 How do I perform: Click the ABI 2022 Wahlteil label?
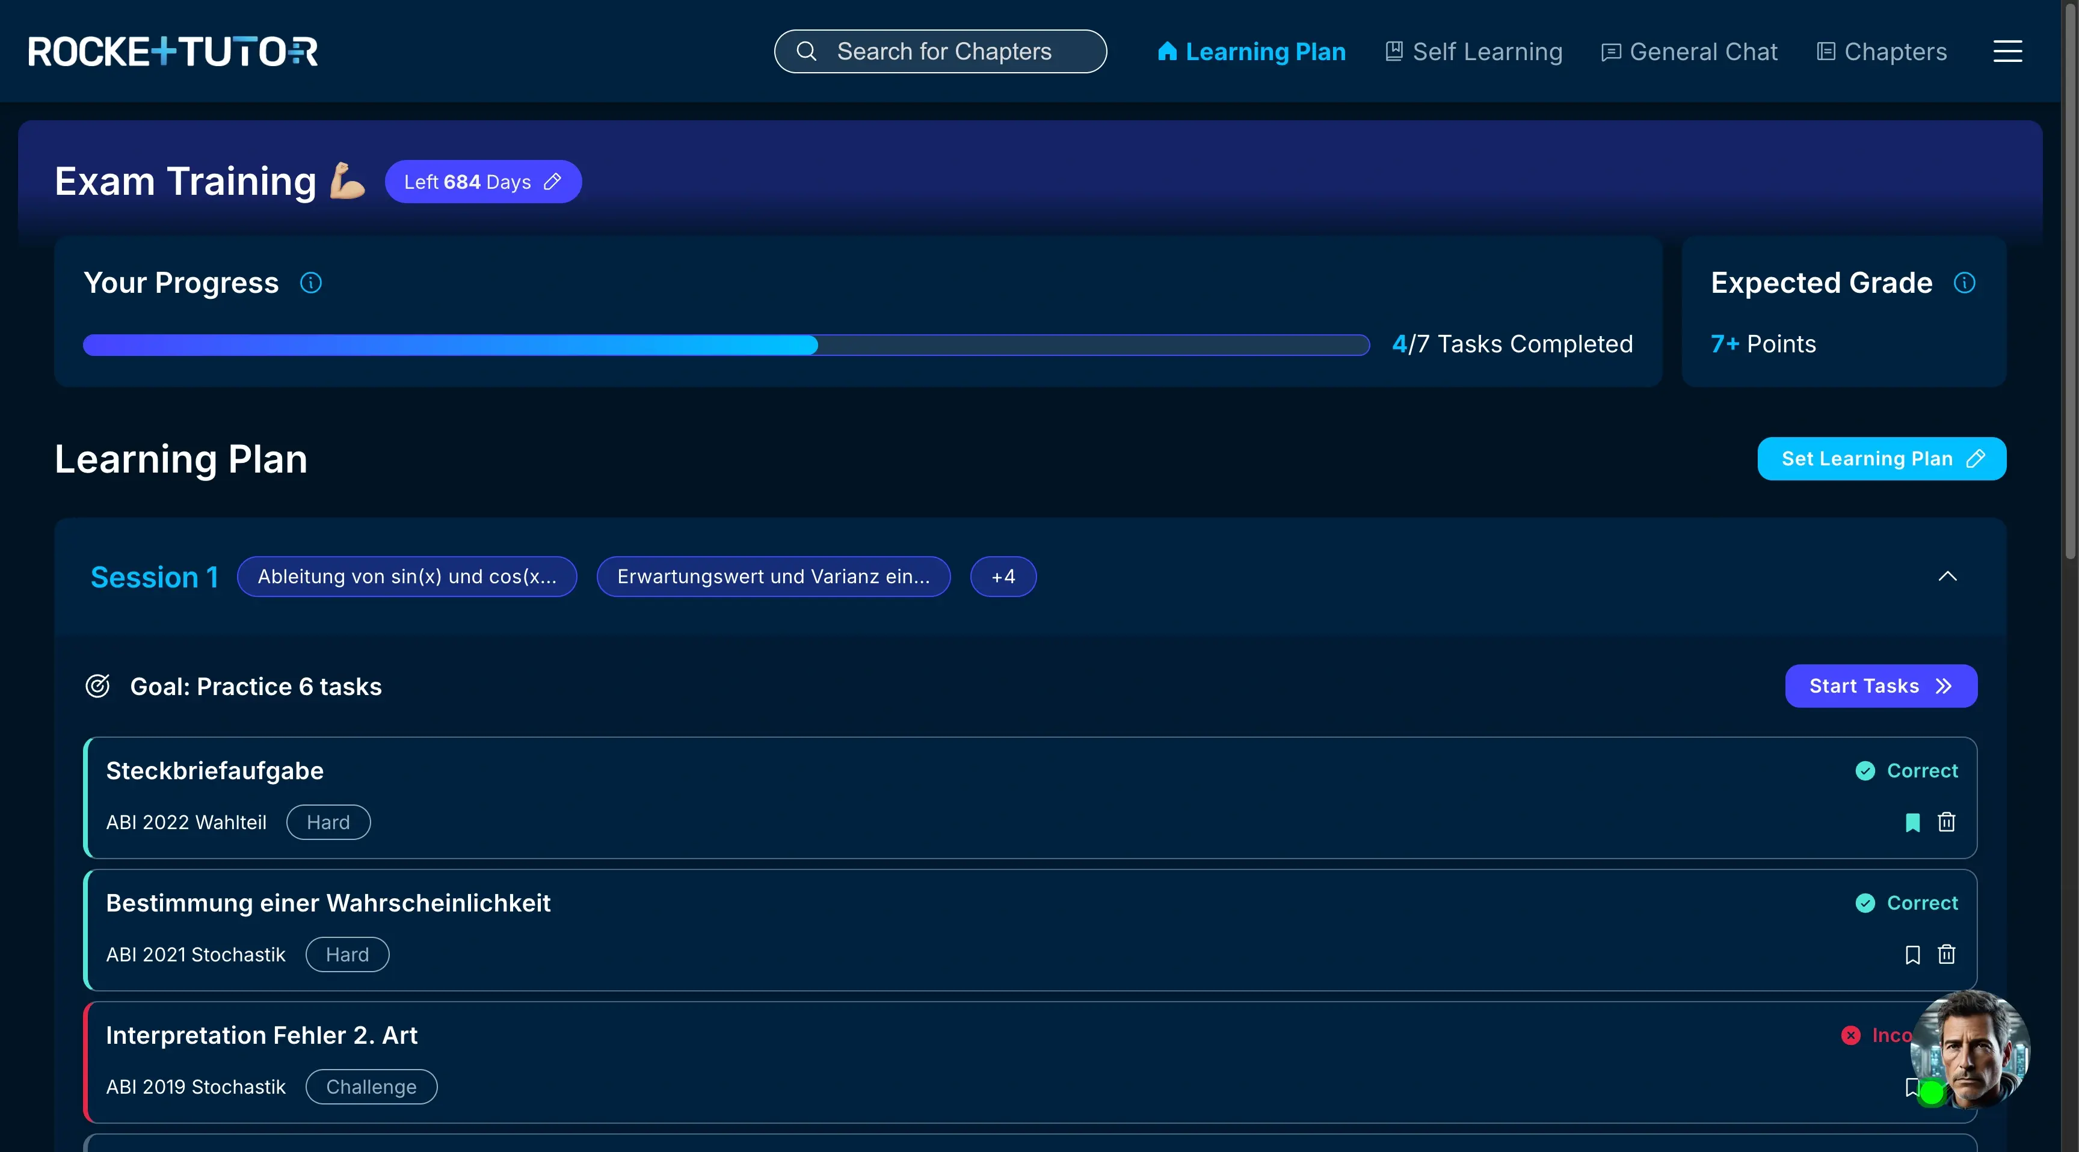[x=186, y=822]
